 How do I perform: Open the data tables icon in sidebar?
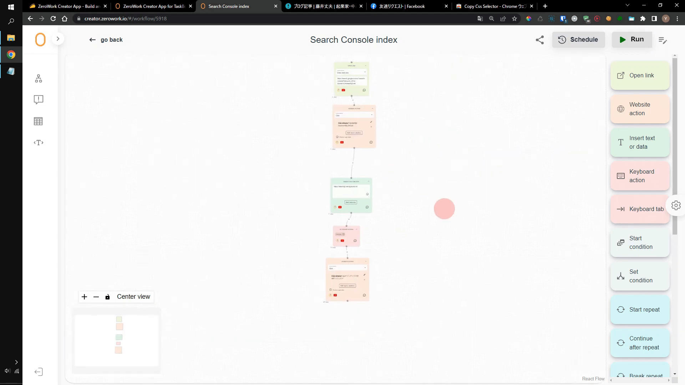[38, 121]
